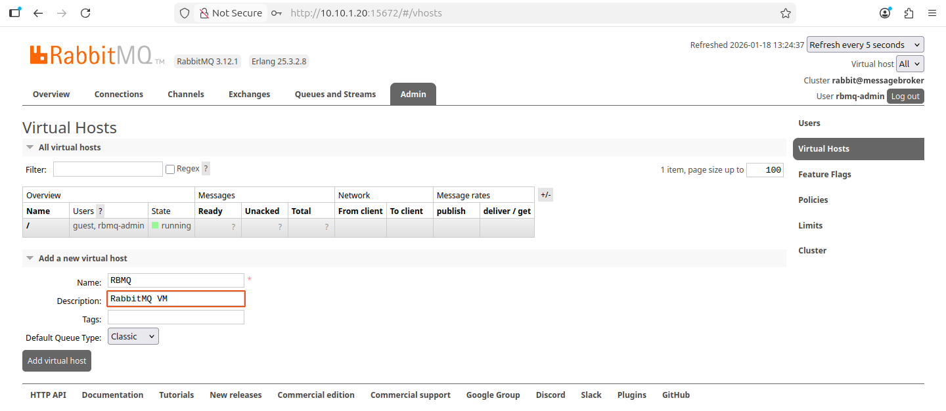
Task: Click the Log out button
Action: [x=905, y=96]
